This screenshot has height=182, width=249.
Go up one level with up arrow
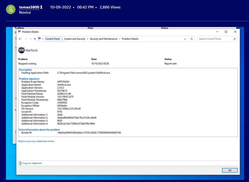(35, 39)
